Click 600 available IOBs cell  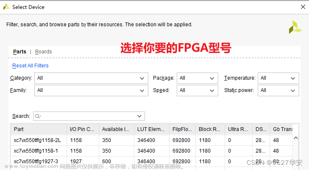(106, 162)
